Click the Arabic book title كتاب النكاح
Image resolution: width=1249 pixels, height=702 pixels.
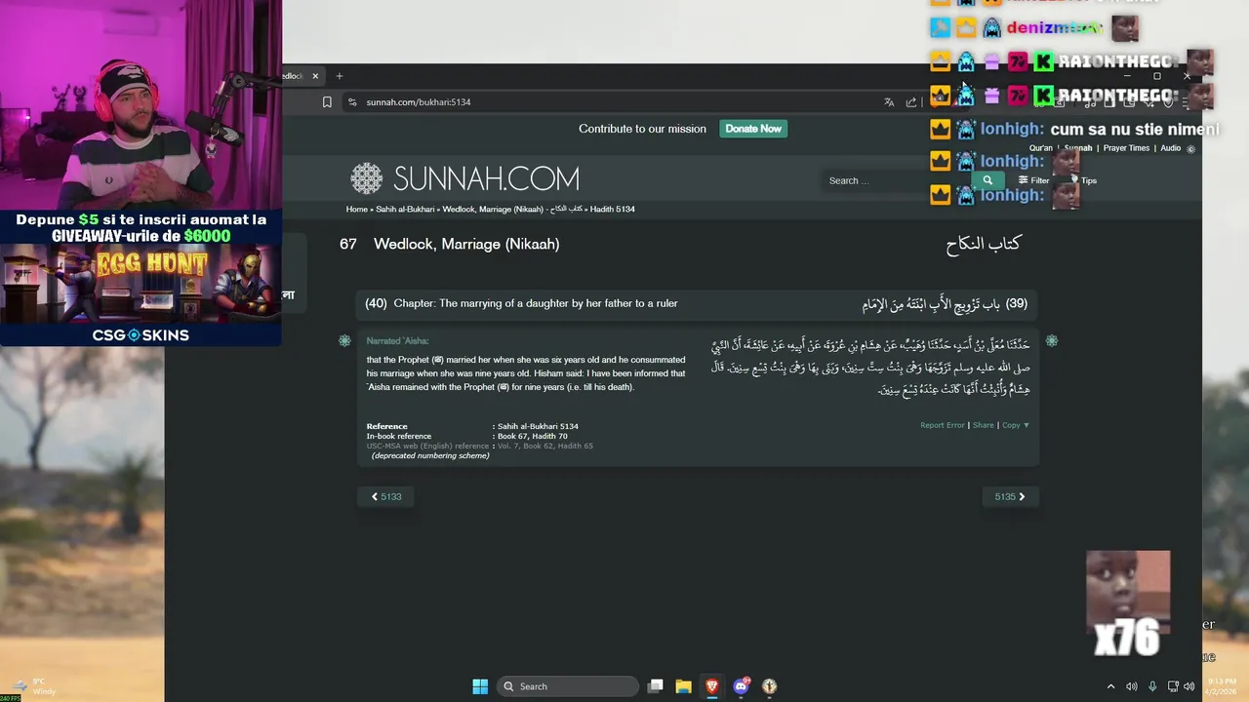(983, 244)
